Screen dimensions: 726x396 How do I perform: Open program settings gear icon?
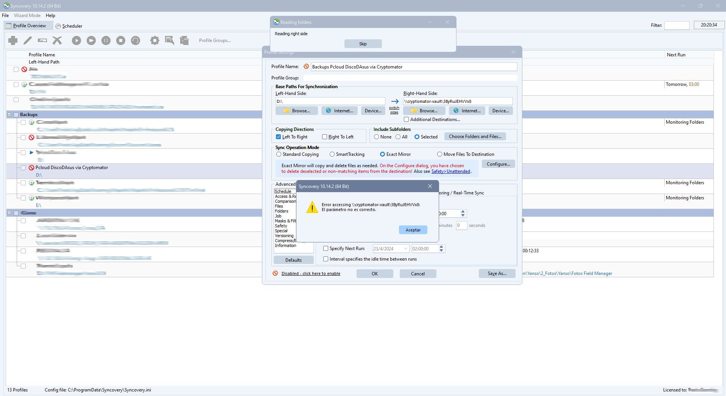tap(154, 40)
